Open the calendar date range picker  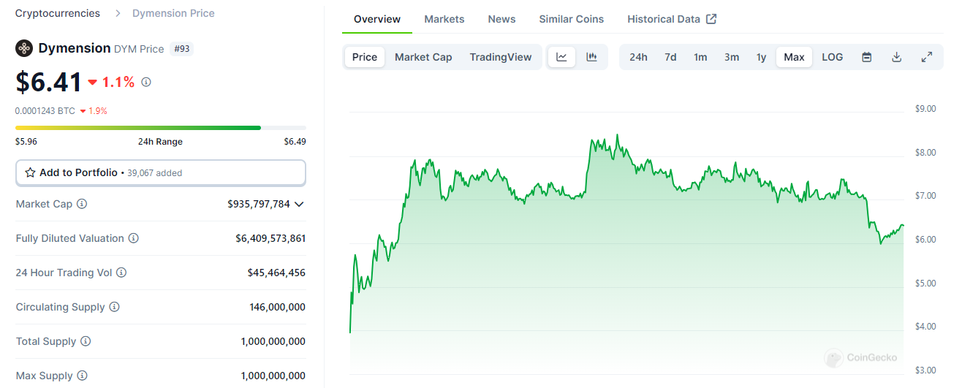[866, 57]
